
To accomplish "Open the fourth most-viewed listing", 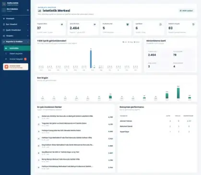I will pyautogui.click(x=75, y=139).
